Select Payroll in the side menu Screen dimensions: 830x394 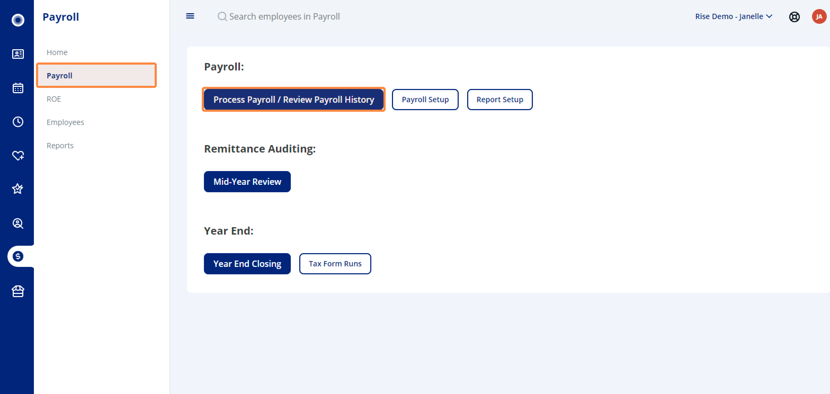[x=96, y=75]
